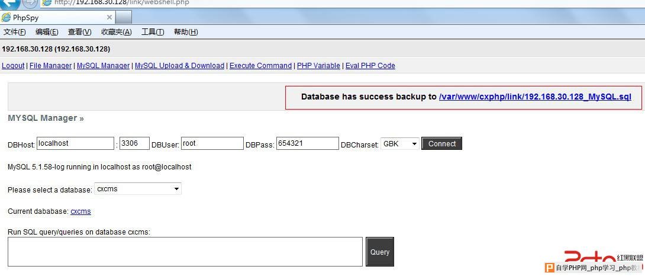The width and height of the screenshot is (645, 276).
Task: Expand the database selection dropdown showing cxcms
Action: [138, 189]
